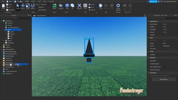The width and height of the screenshot is (178, 100).
Task: Collapse the Workspace tree node
Action: (1, 21)
